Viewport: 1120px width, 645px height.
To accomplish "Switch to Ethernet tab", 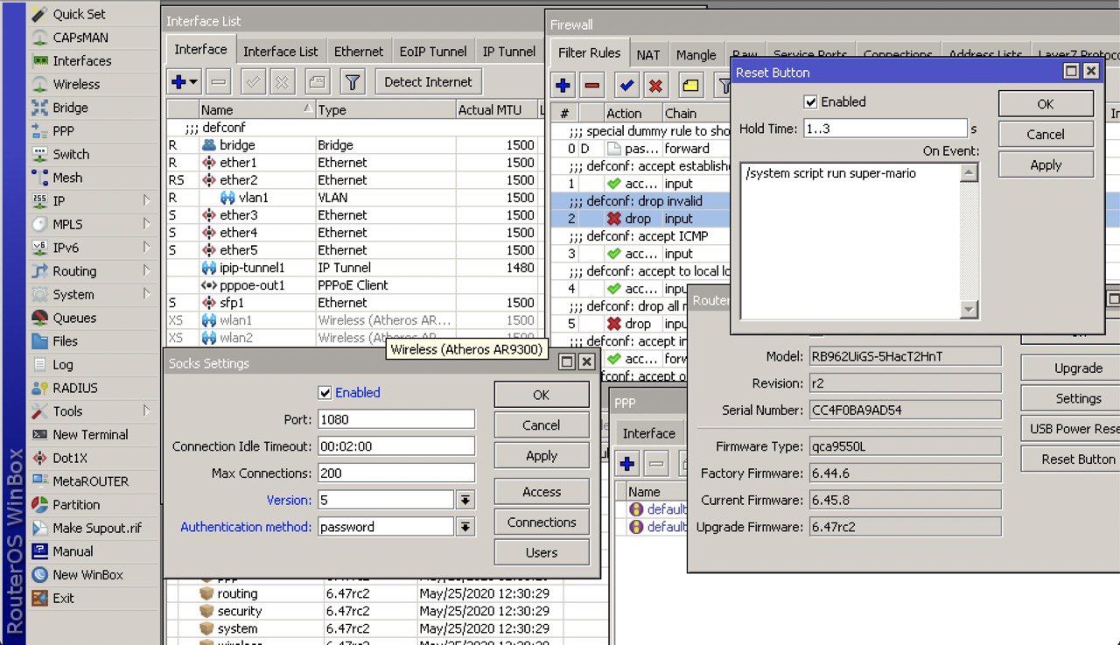I will pos(359,52).
